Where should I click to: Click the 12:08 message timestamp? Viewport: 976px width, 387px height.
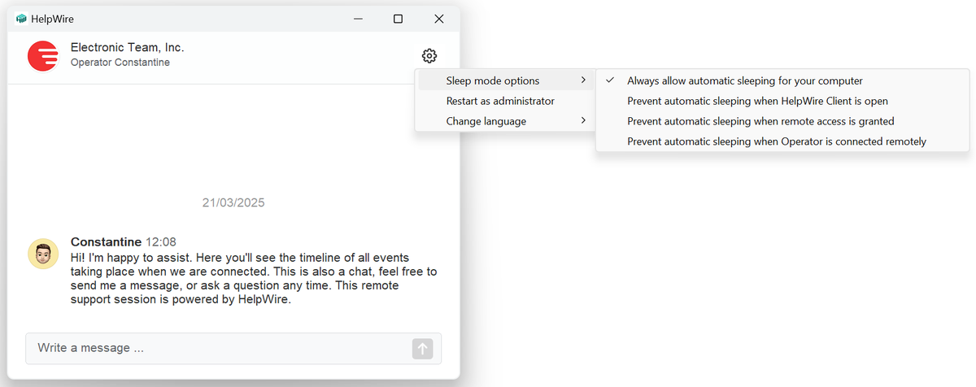point(161,241)
